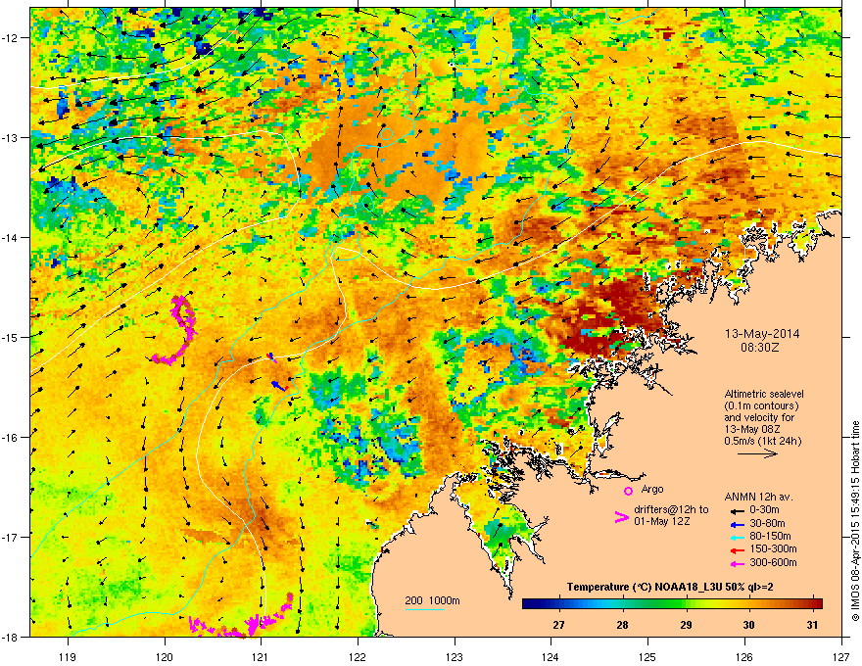Click the IMOS copyright timestamp text
The width and height of the screenshot is (862, 666).
pyautogui.click(x=855, y=521)
